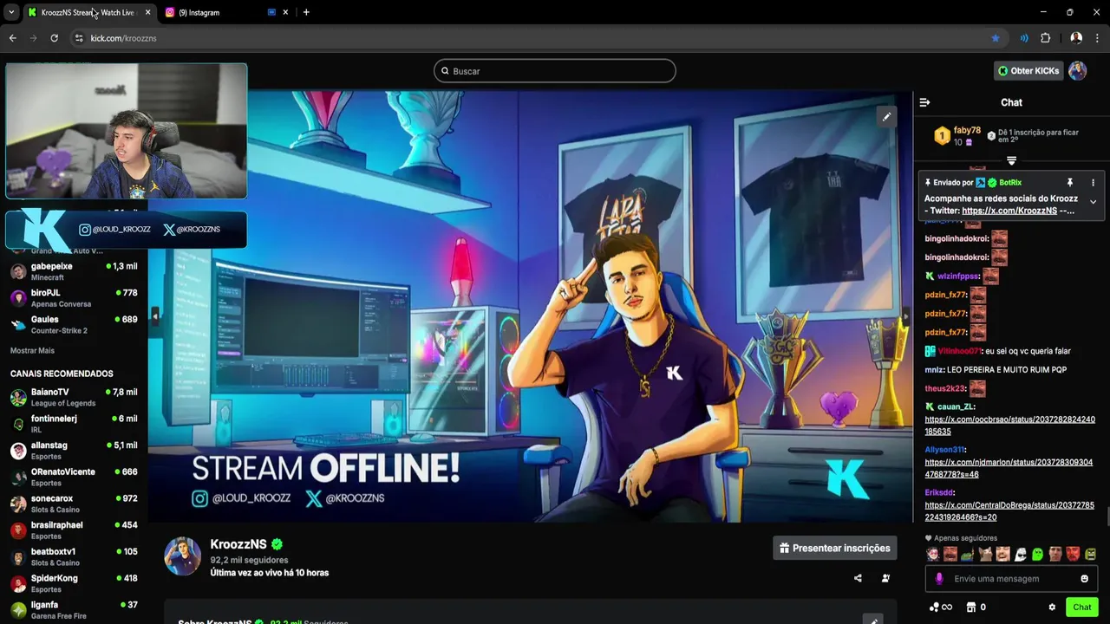Open a new browser tab
1110x624 pixels.
306,12
